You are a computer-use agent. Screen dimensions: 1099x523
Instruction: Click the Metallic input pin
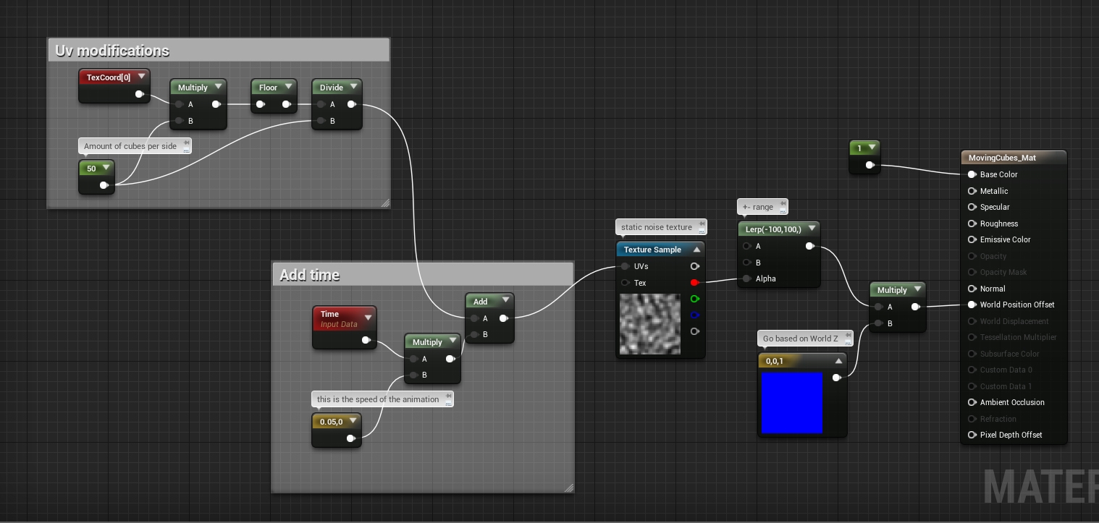[972, 191]
